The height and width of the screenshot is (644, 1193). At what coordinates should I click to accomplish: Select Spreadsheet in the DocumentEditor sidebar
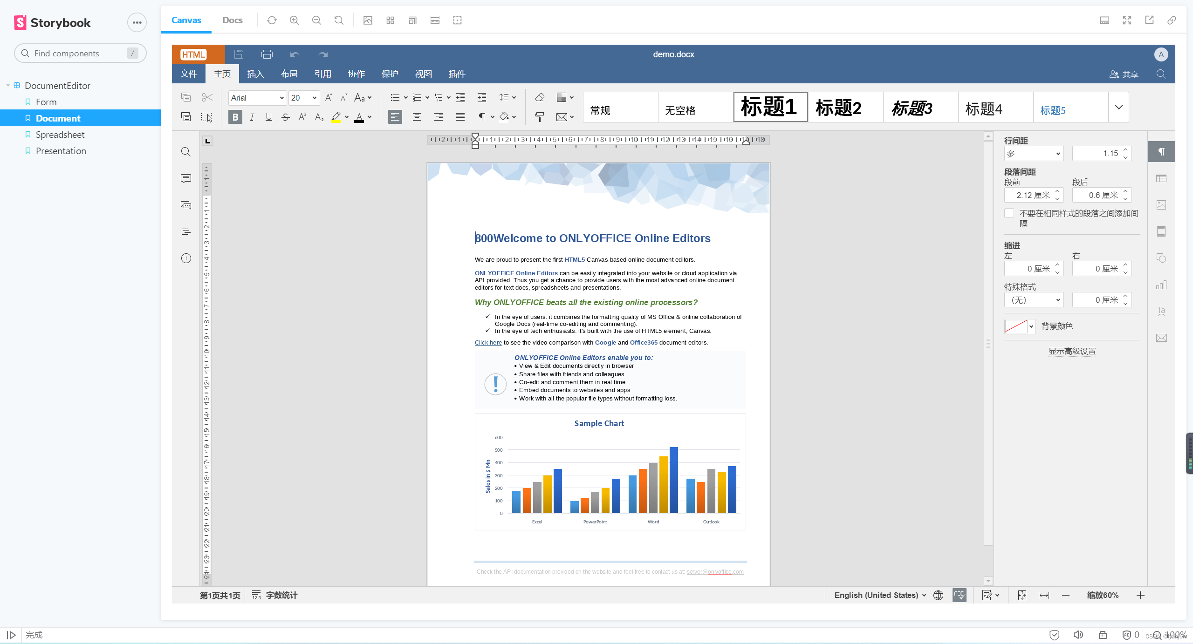pyautogui.click(x=60, y=134)
